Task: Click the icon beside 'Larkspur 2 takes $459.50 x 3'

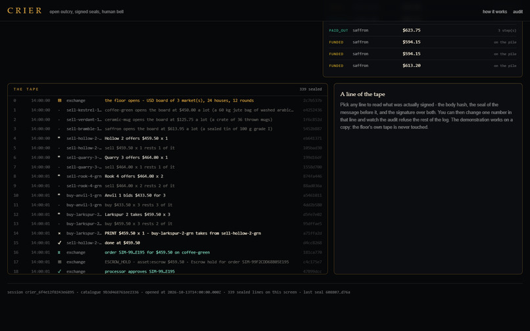Action: pyautogui.click(x=59, y=214)
